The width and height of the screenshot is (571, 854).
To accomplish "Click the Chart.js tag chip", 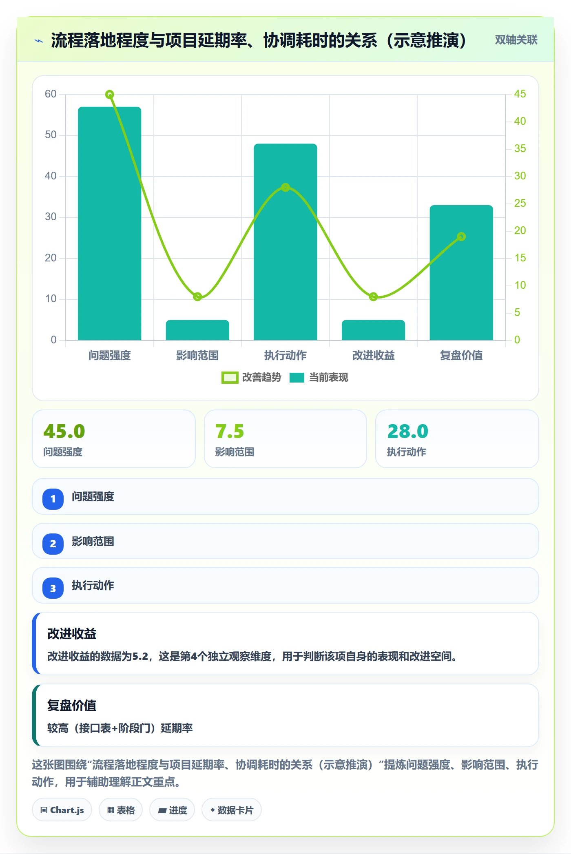I will pyautogui.click(x=62, y=810).
